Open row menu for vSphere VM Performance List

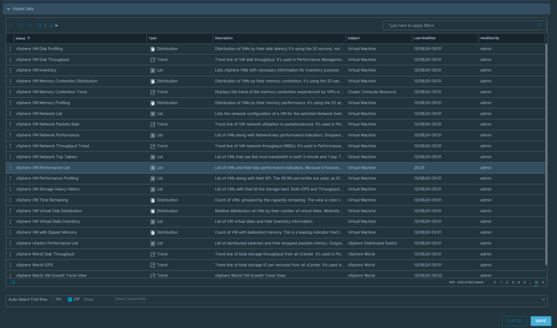point(10,168)
